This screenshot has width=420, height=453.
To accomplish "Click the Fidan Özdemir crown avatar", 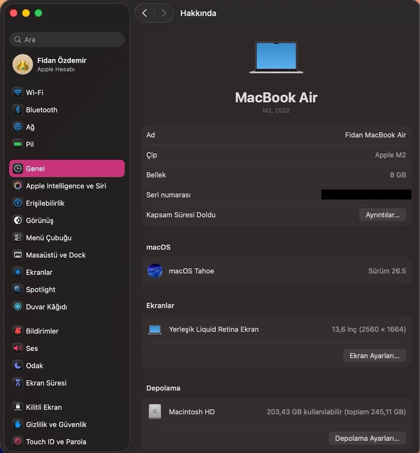I will click(23, 65).
